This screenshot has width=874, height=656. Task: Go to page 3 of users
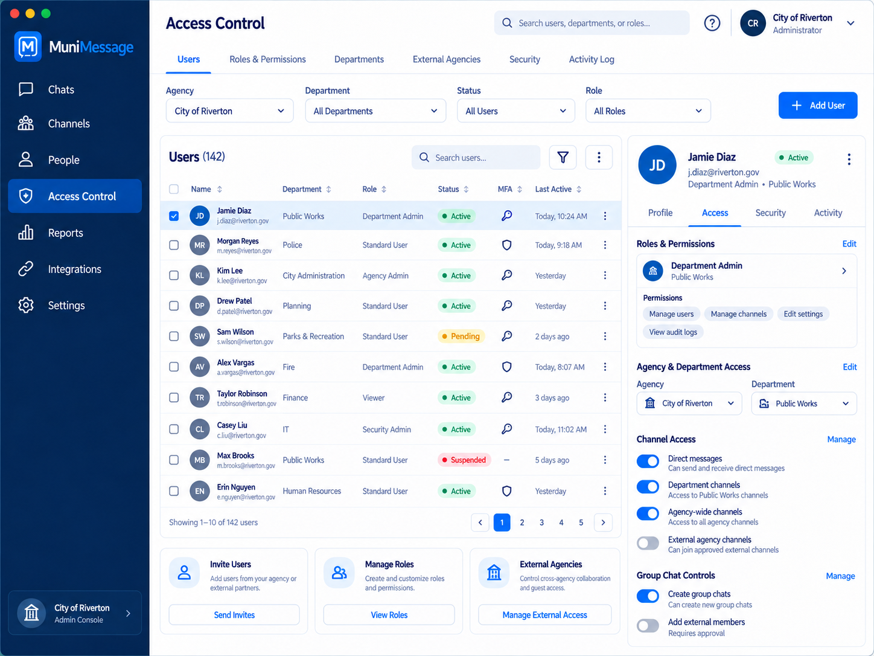(x=541, y=523)
